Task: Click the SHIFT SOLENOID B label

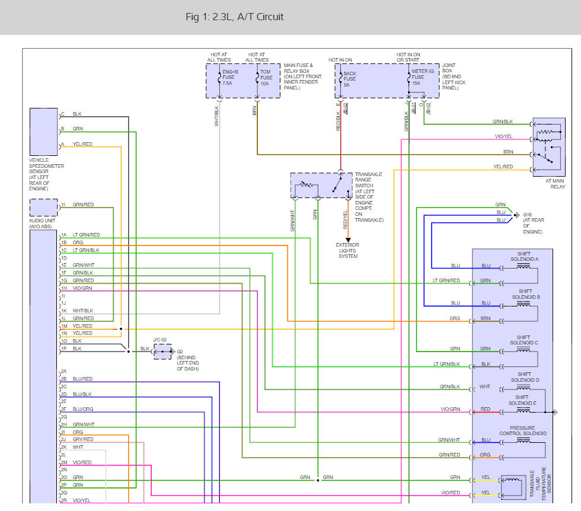Action: point(526,294)
